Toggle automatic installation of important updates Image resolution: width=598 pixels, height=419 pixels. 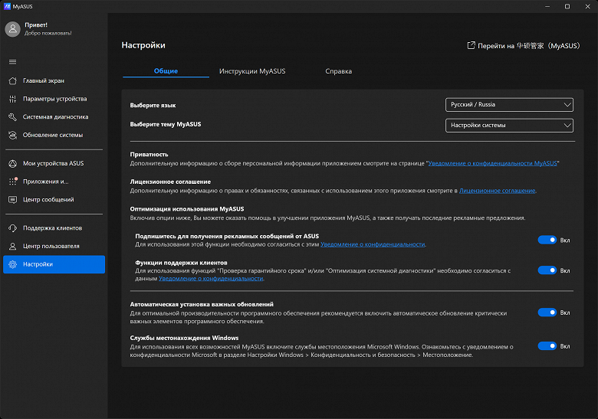547,313
